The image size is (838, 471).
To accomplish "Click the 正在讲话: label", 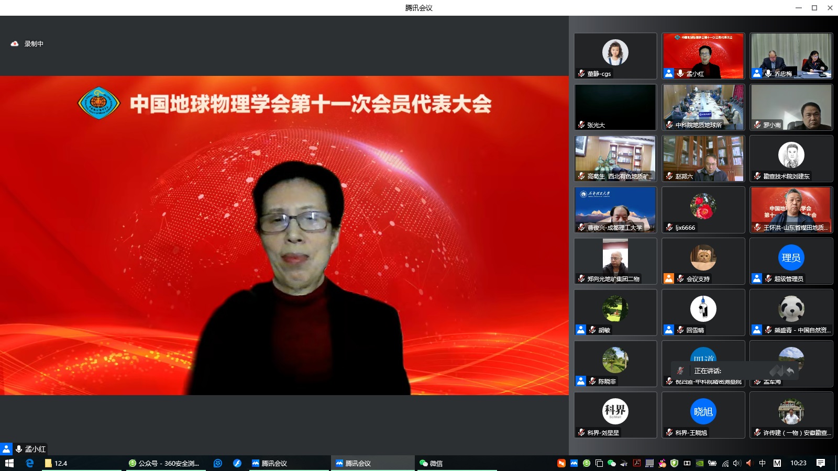I will click(708, 371).
